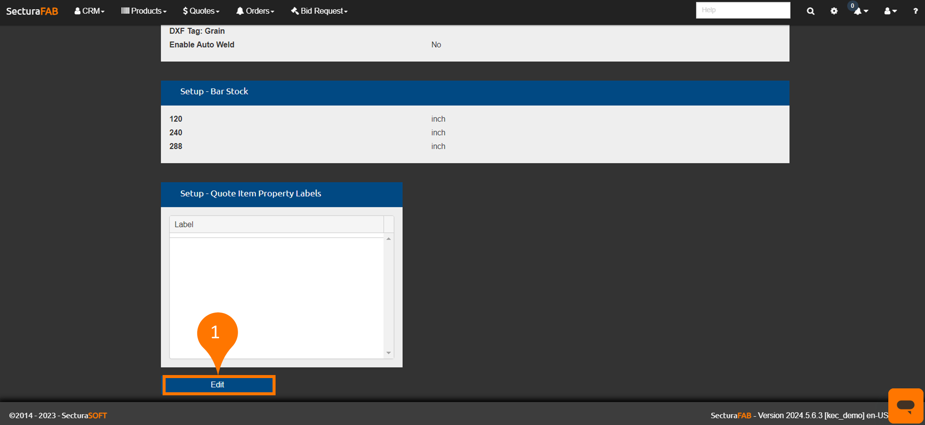This screenshot has width=925, height=425.
Task: Click the labels list scroll-down arrow
Action: [389, 353]
